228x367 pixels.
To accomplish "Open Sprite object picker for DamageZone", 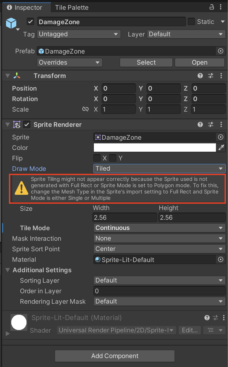I will tap(221, 137).
